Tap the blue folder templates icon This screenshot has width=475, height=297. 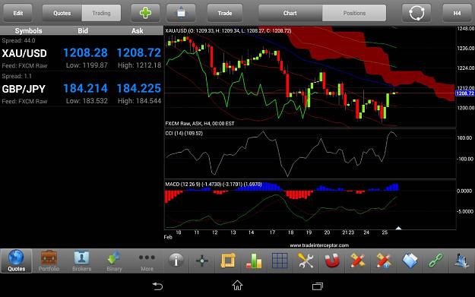point(410,261)
